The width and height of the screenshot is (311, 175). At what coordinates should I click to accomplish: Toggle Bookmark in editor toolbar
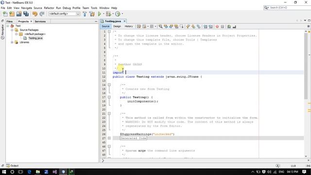[199, 26]
